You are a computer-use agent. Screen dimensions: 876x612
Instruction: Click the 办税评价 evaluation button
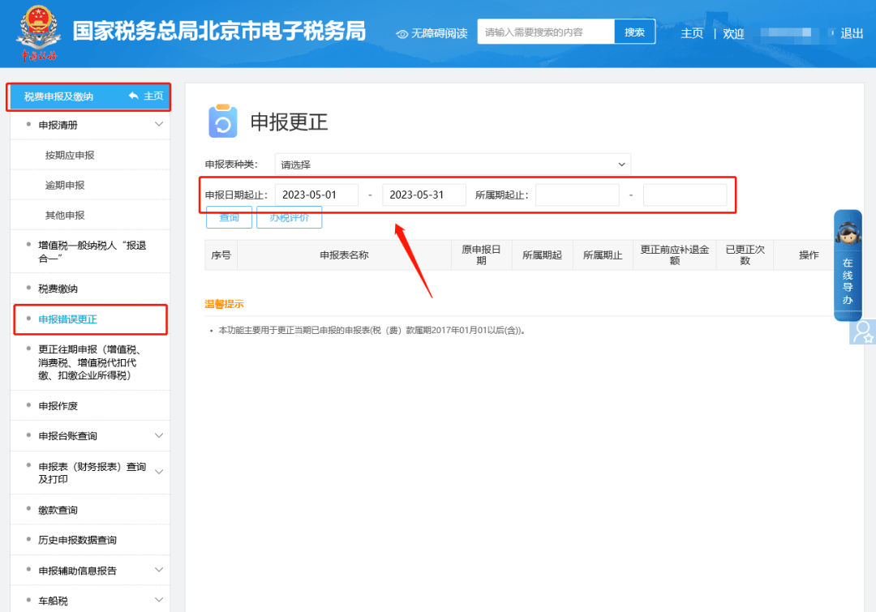289,217
